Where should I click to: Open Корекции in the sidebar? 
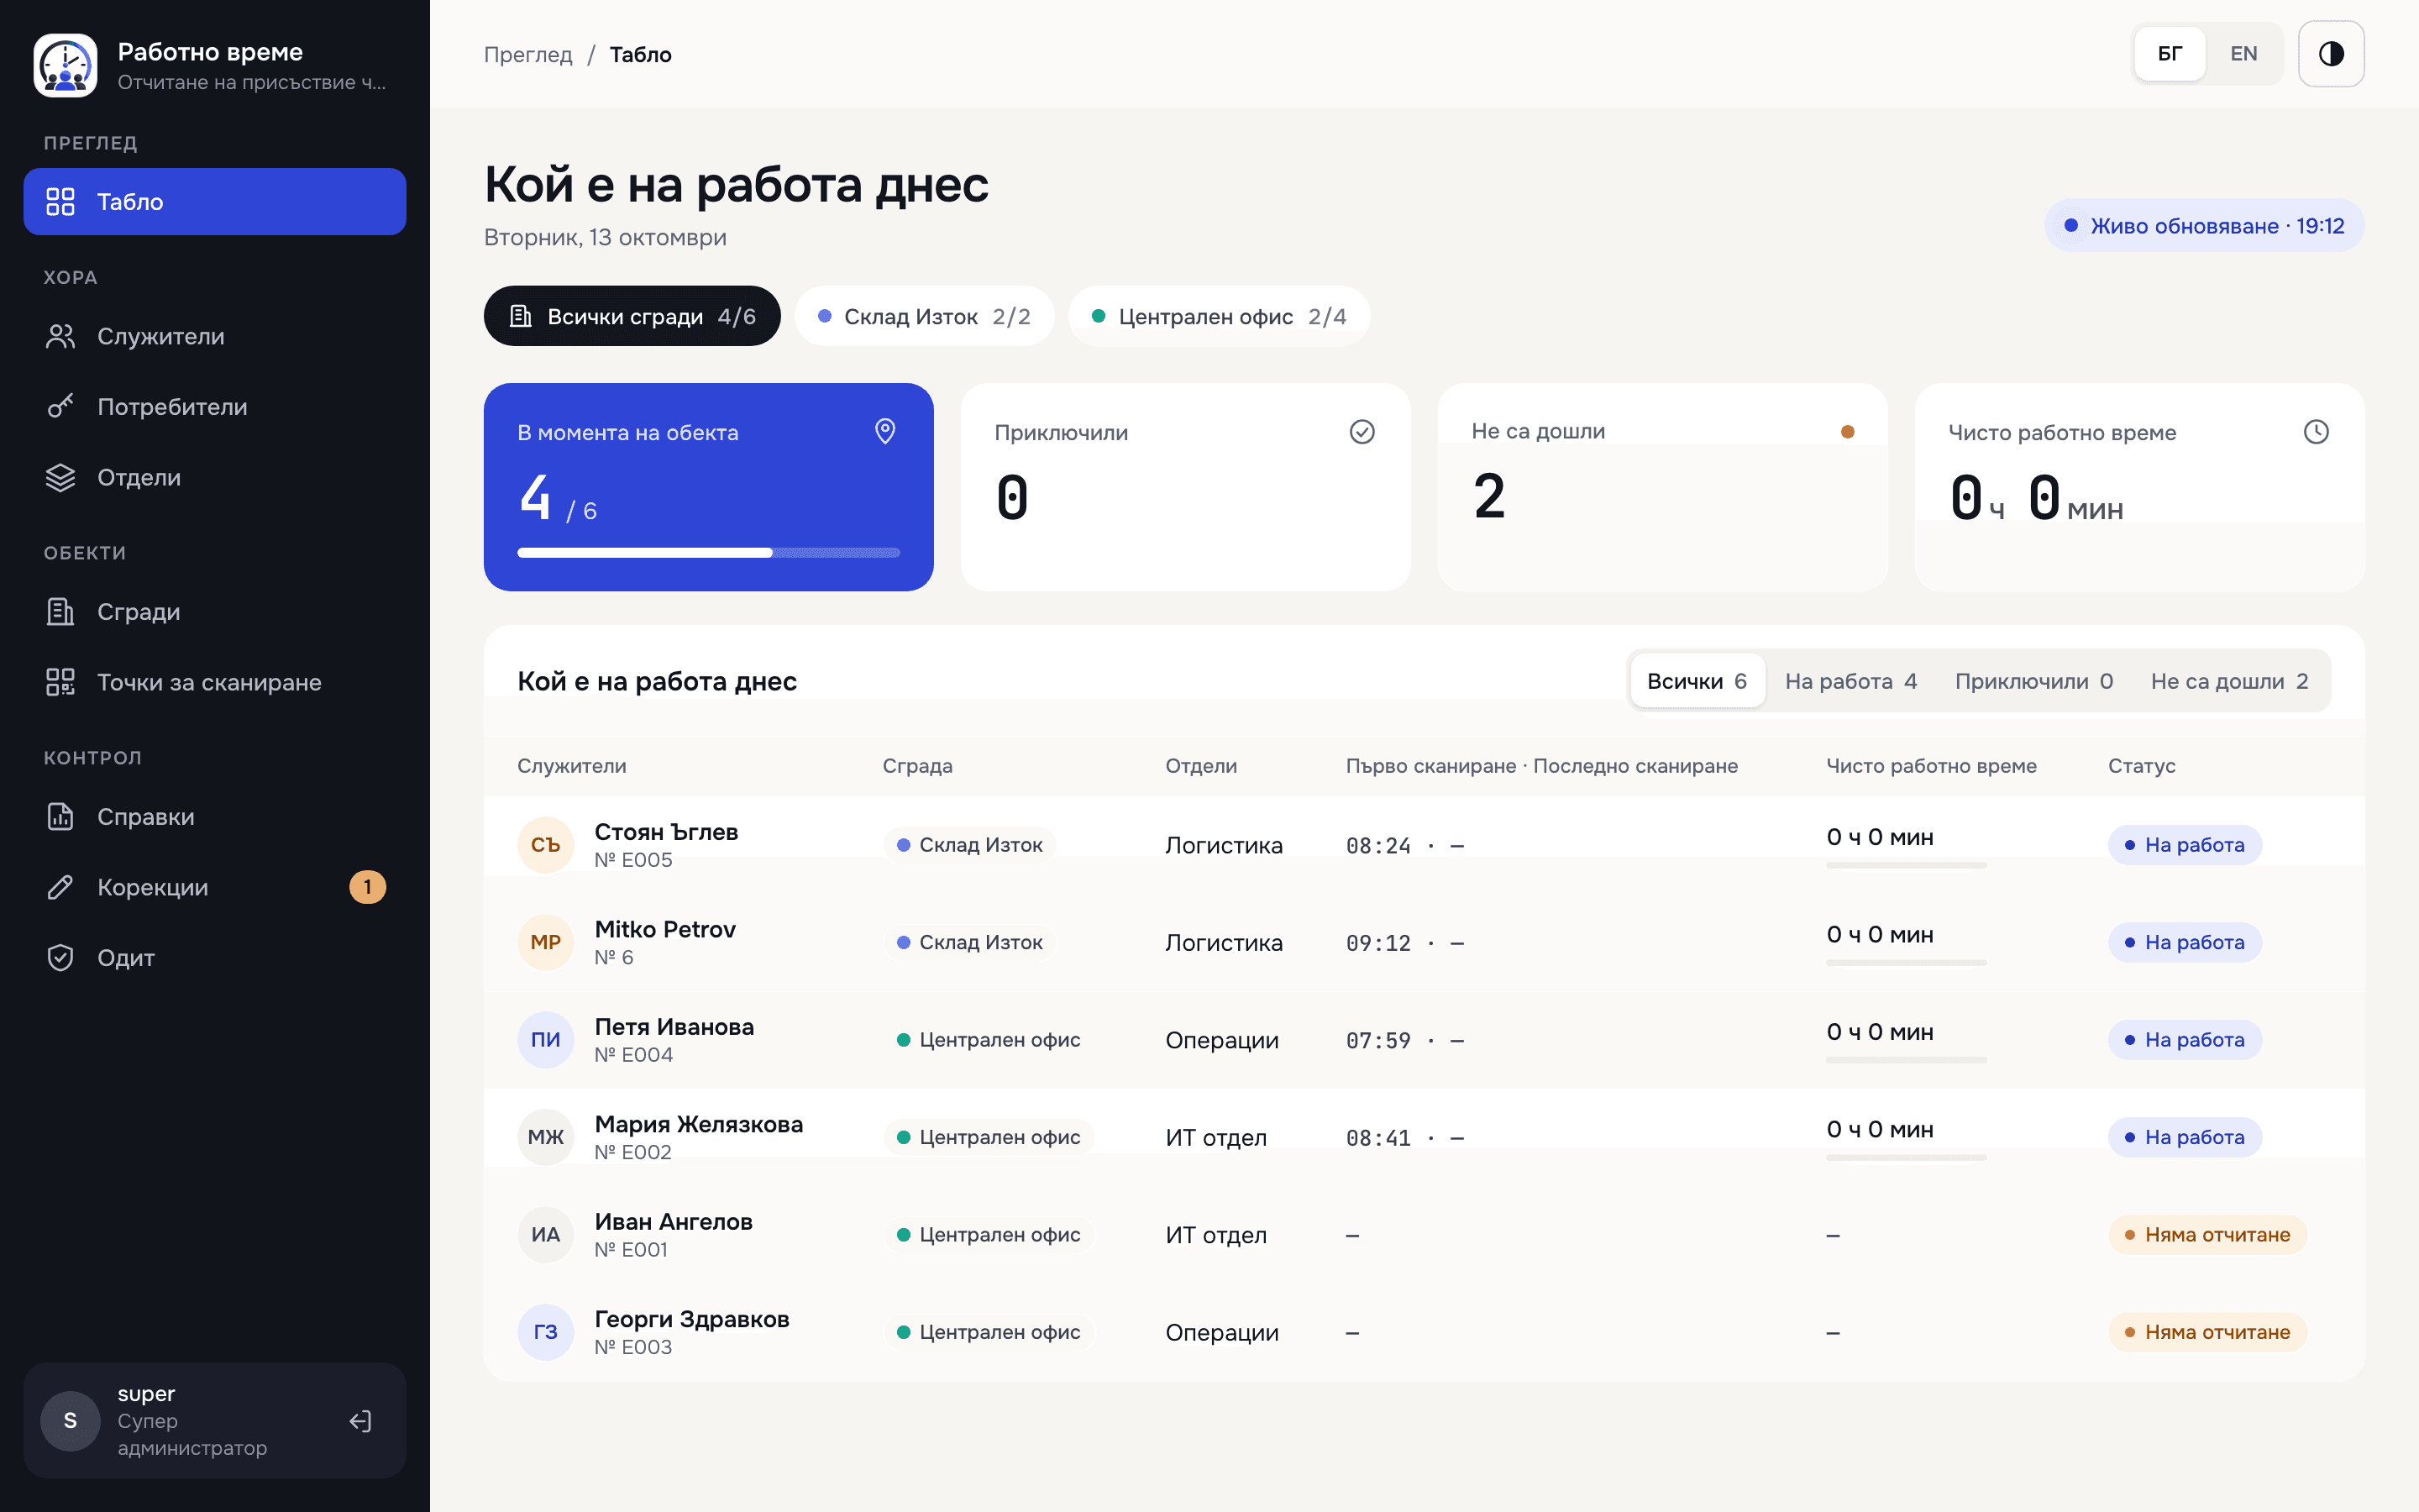215,887
